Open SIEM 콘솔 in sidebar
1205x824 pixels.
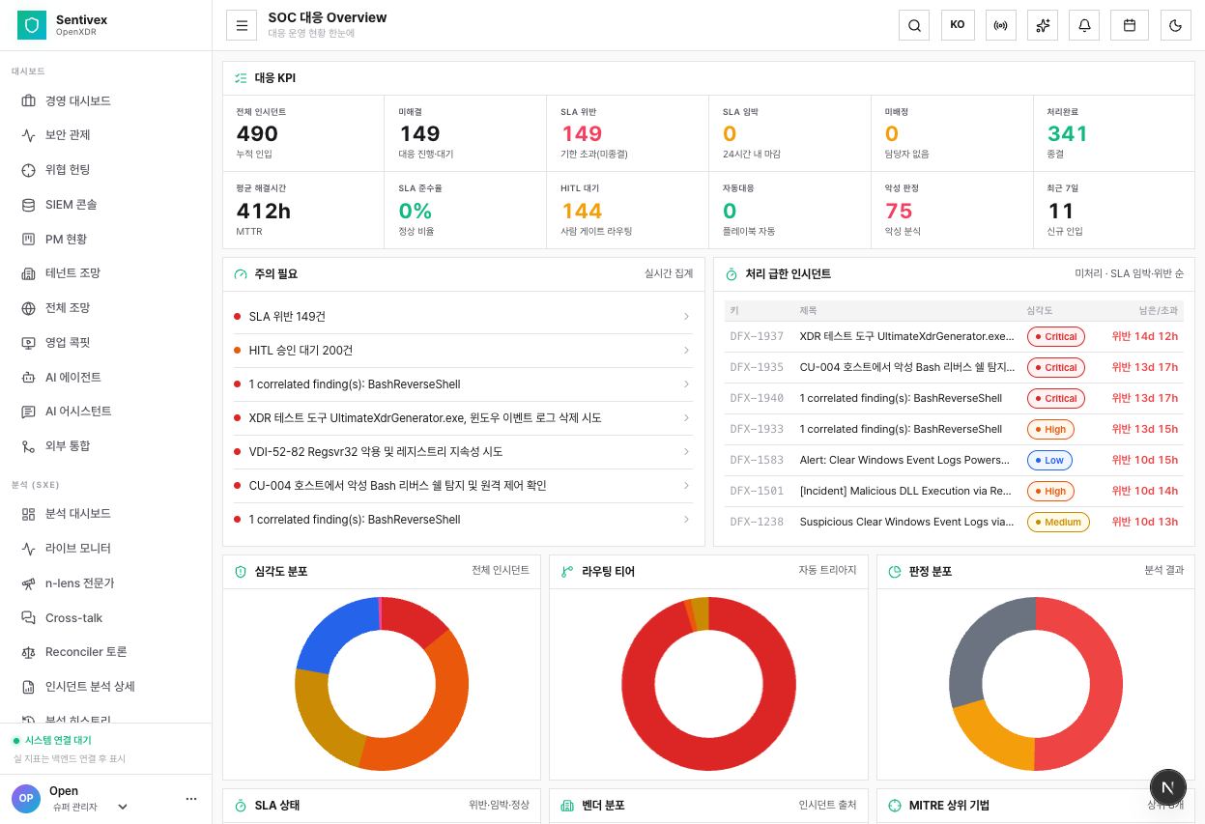[105, 205]
